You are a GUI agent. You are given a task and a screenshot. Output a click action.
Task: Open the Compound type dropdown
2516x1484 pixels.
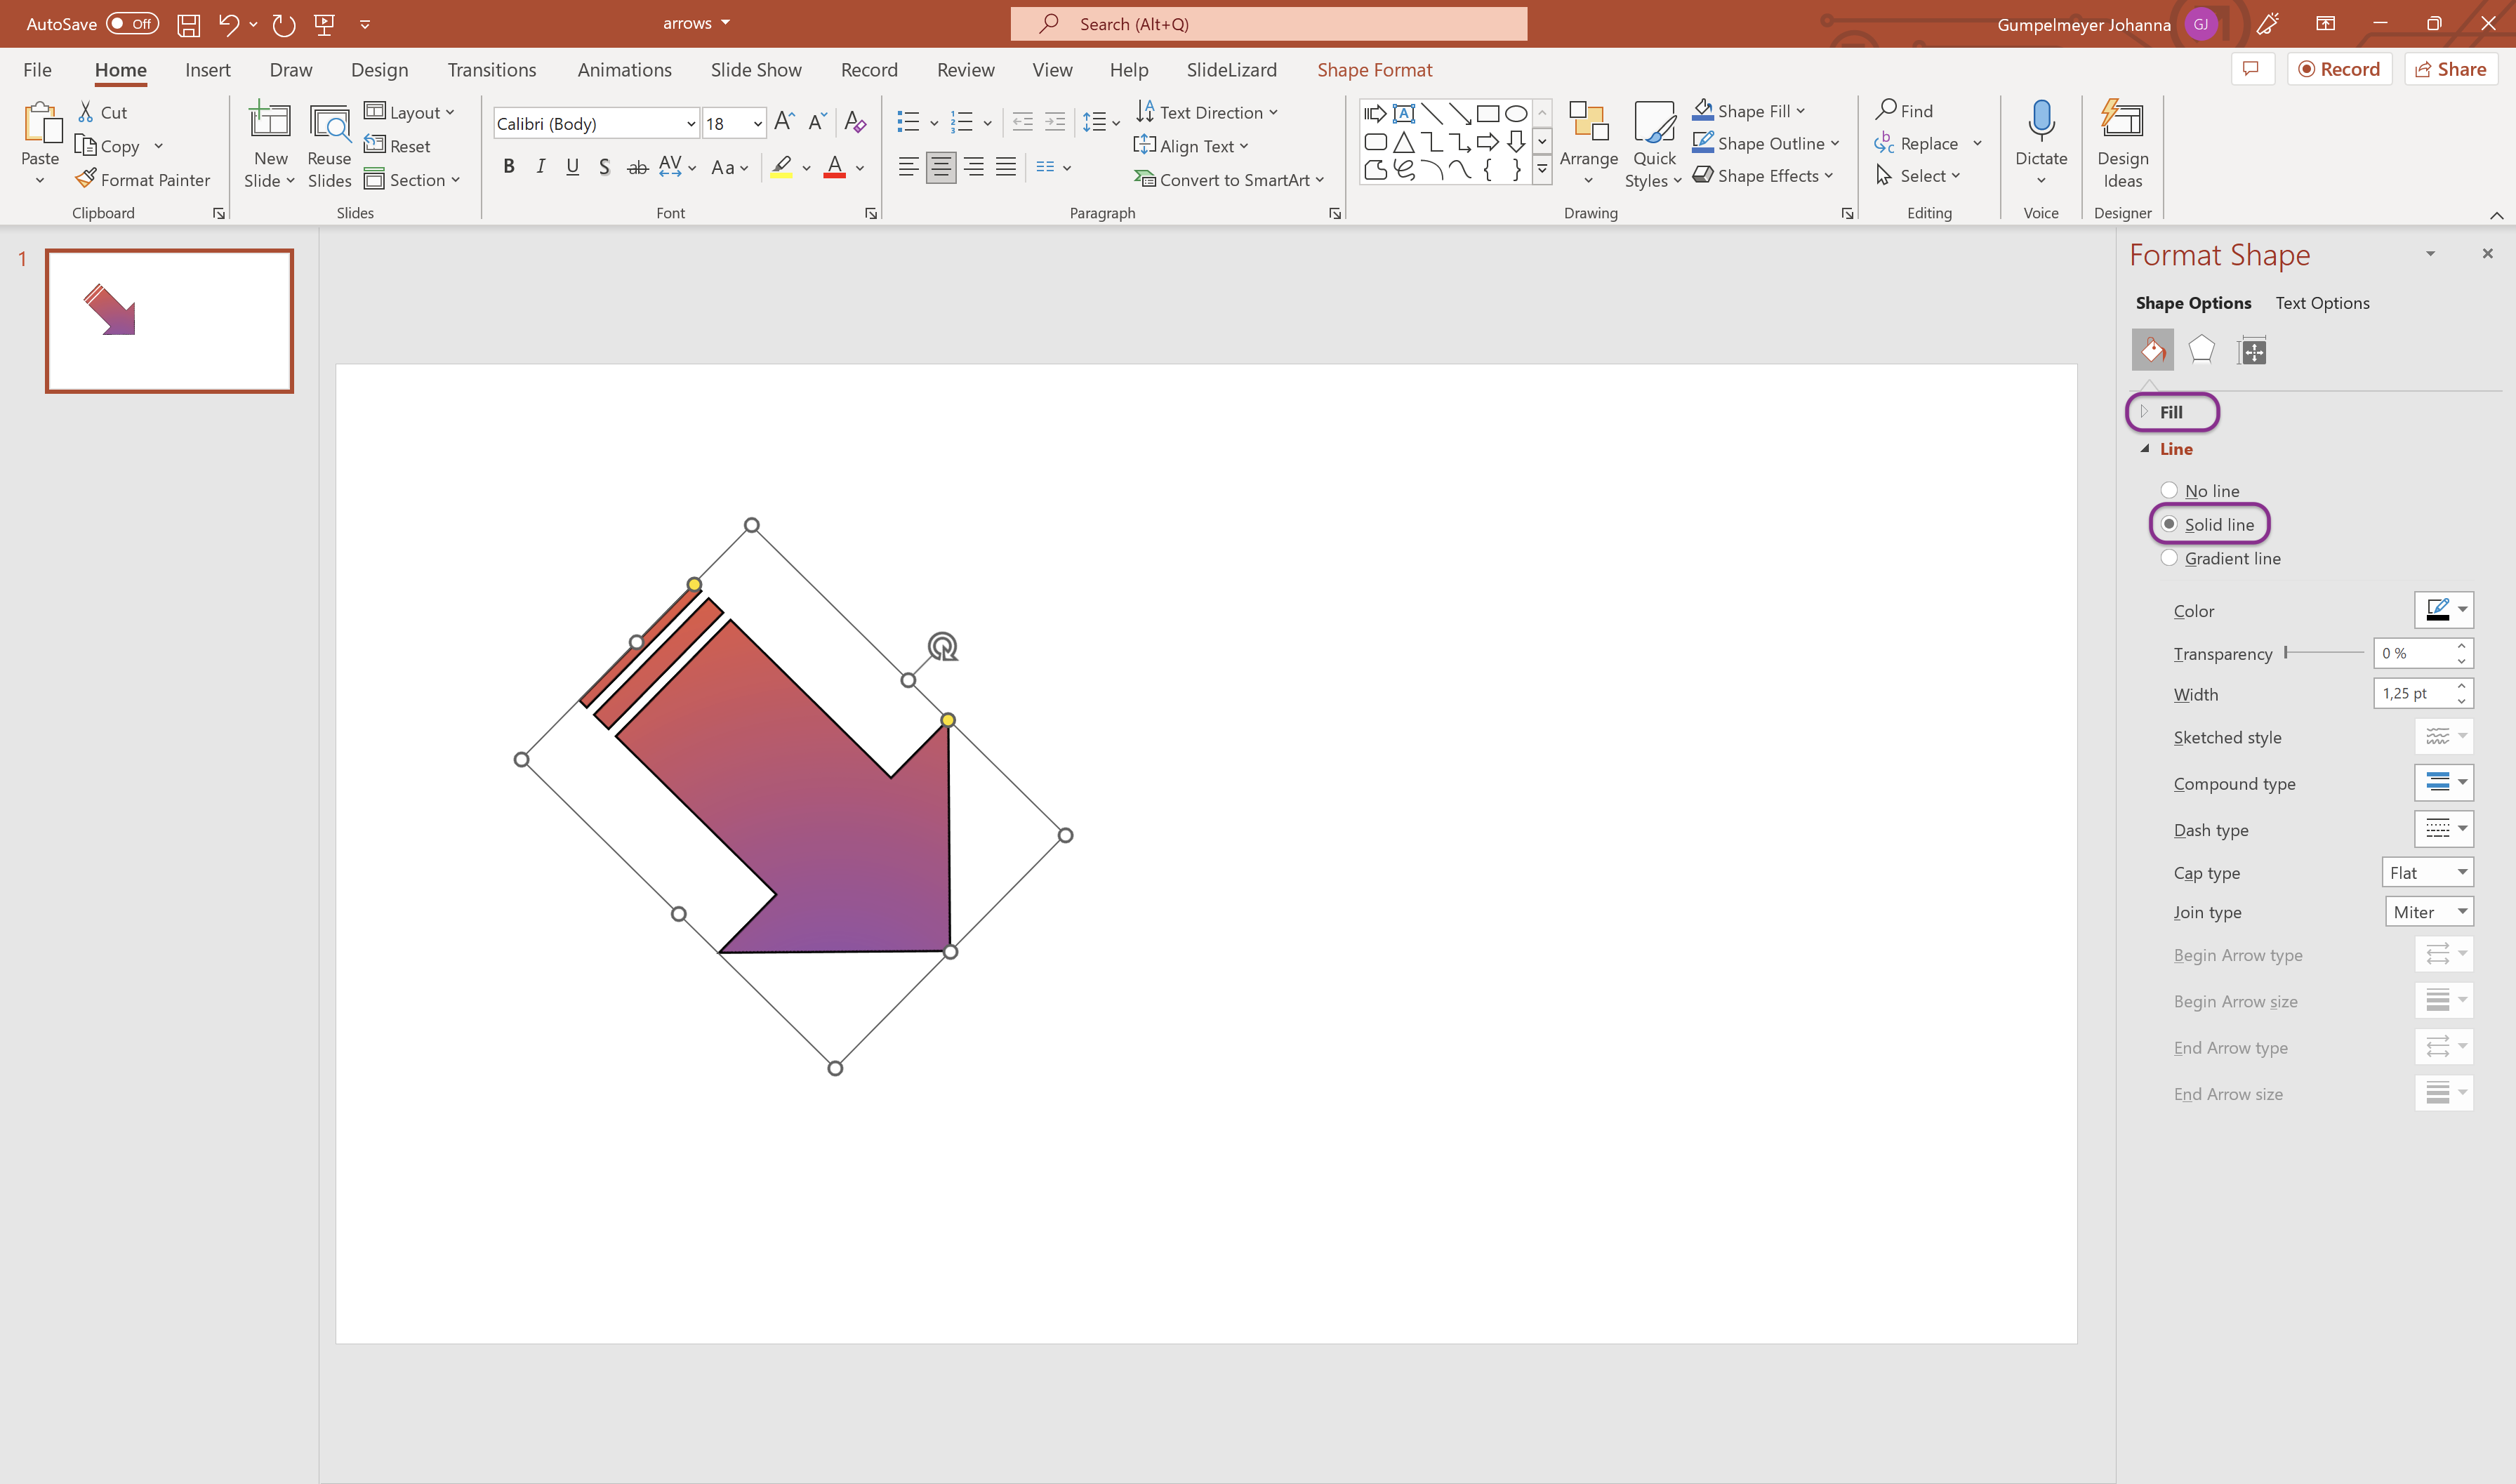[x=2444, y=783]
